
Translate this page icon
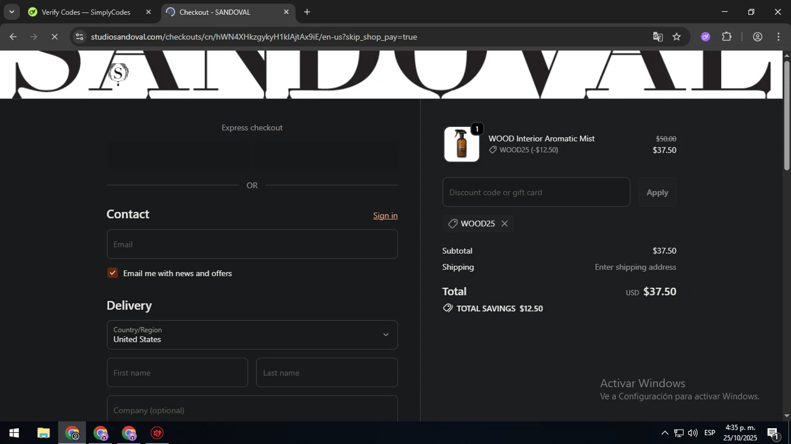[x=658, y=37]
